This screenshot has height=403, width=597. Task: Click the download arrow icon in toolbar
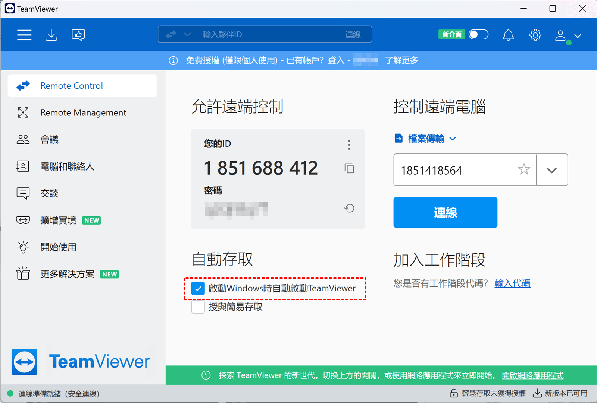pyautogui.click(x=51, y=35)
